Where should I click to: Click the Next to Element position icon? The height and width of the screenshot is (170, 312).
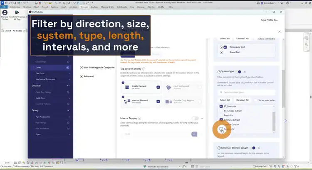(x=168, y=87)
